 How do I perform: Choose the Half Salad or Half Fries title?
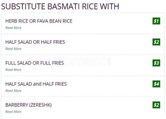click(x=35, y=42)
